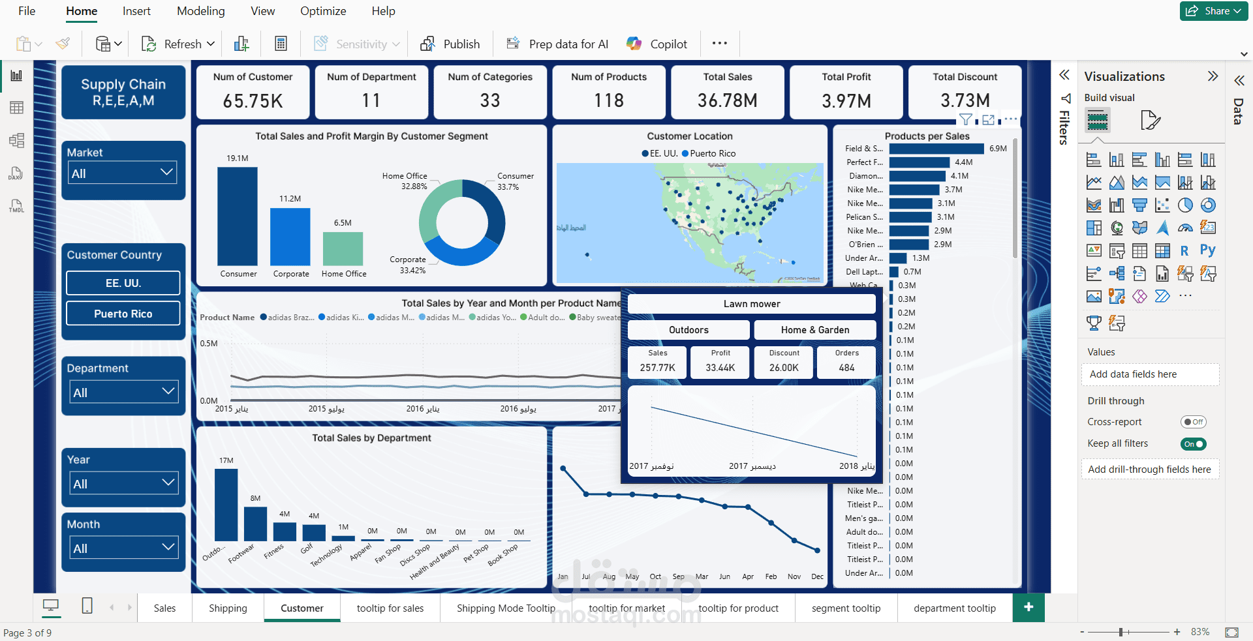Expand the Get data dropdown arrow

click(117, 44)
